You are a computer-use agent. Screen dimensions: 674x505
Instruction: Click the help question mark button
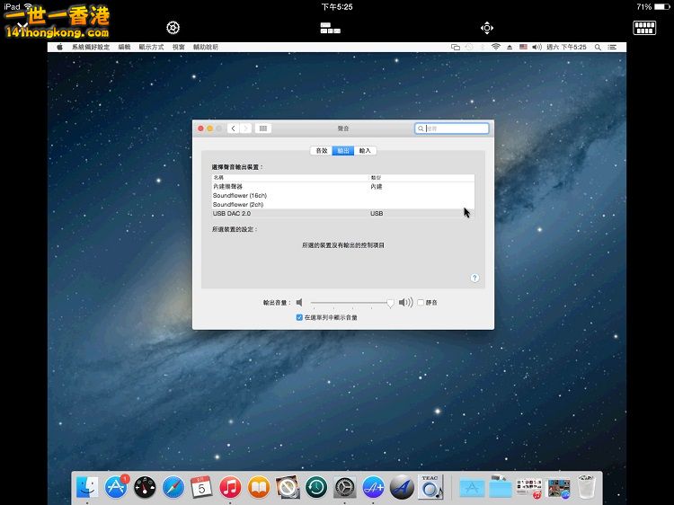[x=474, y=278]
